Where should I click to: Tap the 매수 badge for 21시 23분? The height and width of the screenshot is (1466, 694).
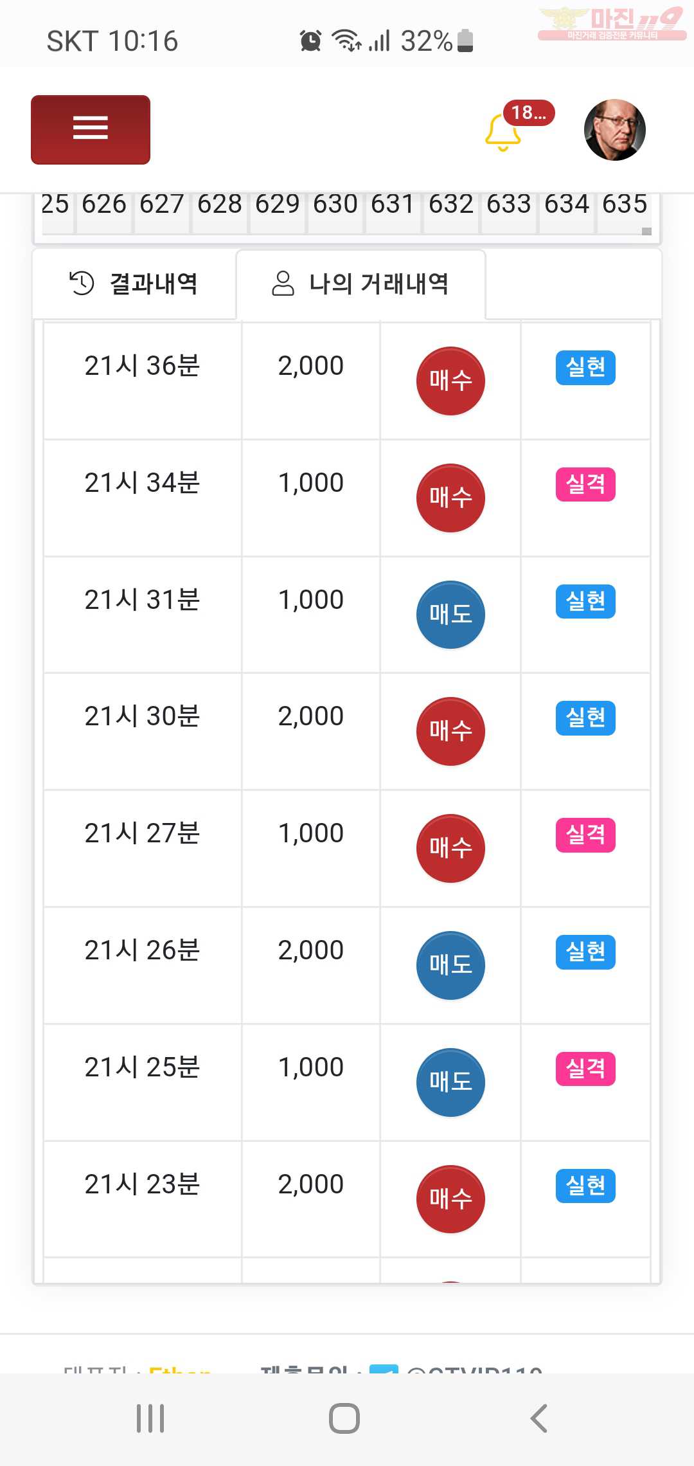[450, 1199]
